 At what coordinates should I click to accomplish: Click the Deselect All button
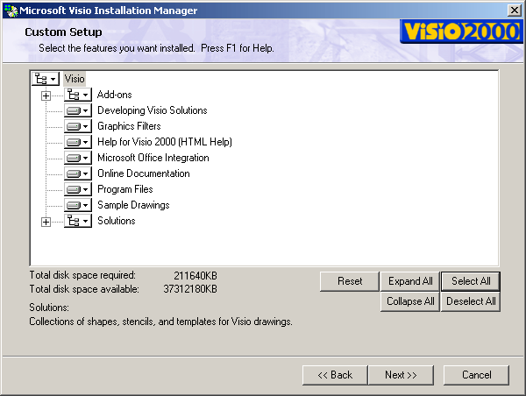(x=471, y=301)
